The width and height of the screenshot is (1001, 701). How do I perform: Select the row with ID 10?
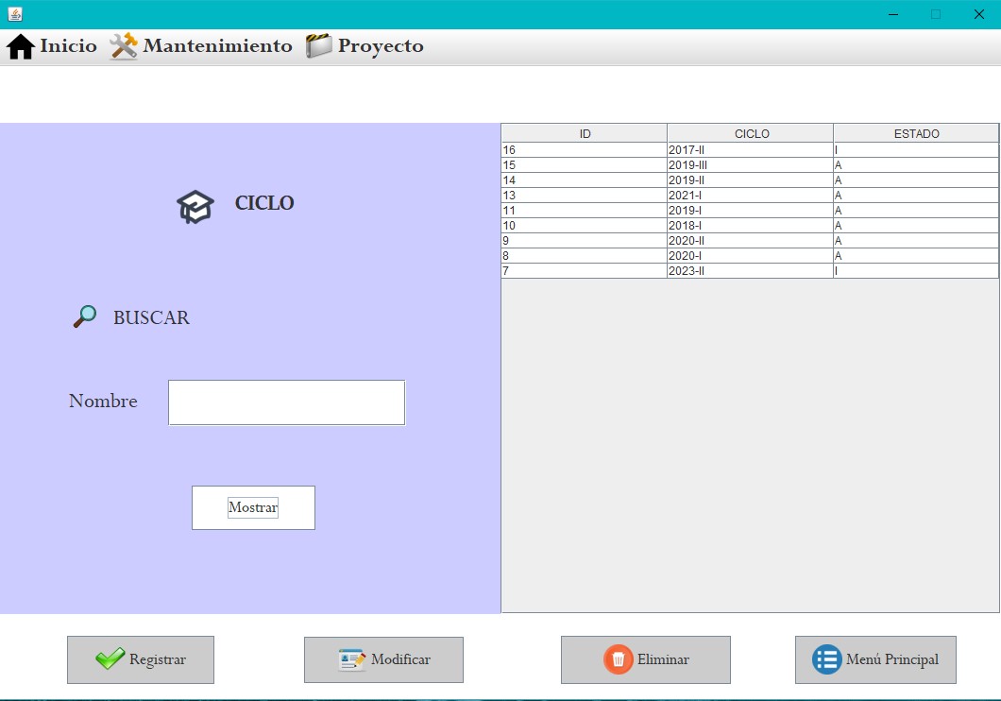click(x=750, y=226)
